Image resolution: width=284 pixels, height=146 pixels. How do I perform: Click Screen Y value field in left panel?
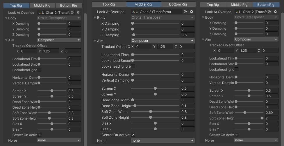[74, 96]
